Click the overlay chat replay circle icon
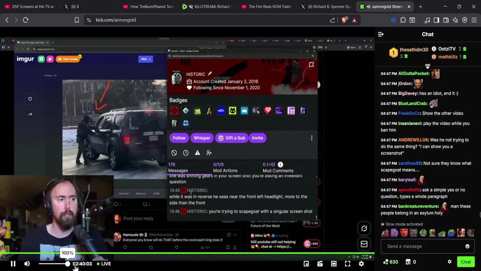The width and height of the screenshot is (481, 271). point(364,228)
